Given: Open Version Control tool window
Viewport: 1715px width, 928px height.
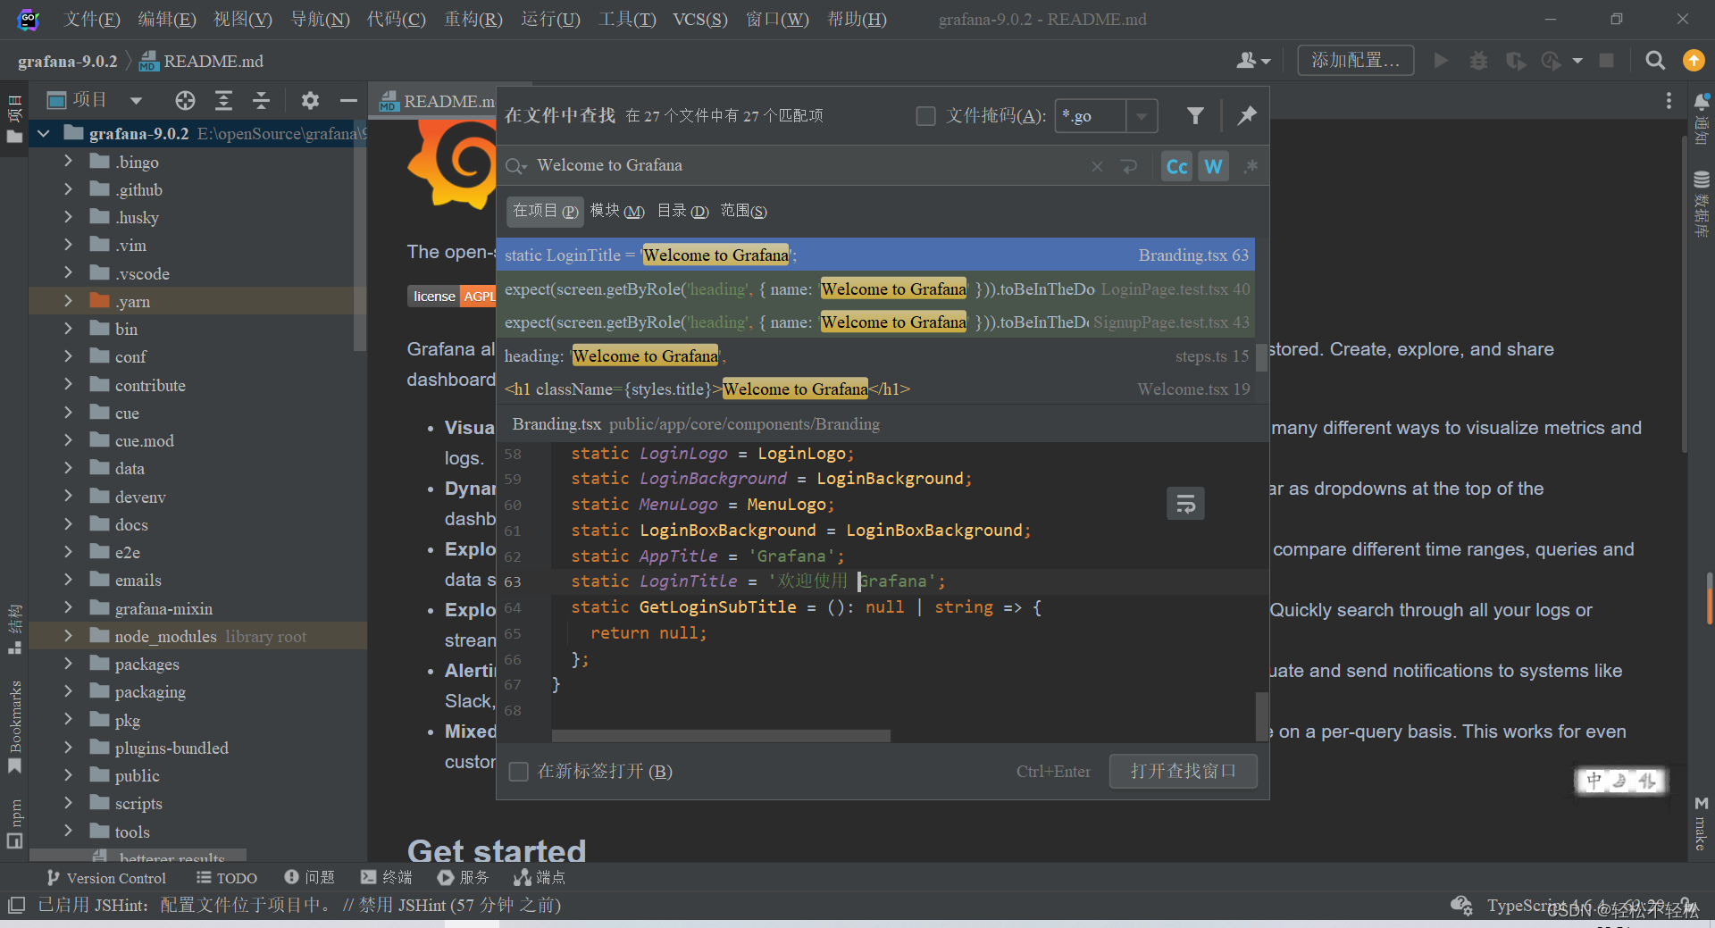Looking at the screenshot, I should pyautogui.click(x=106, y=878).
